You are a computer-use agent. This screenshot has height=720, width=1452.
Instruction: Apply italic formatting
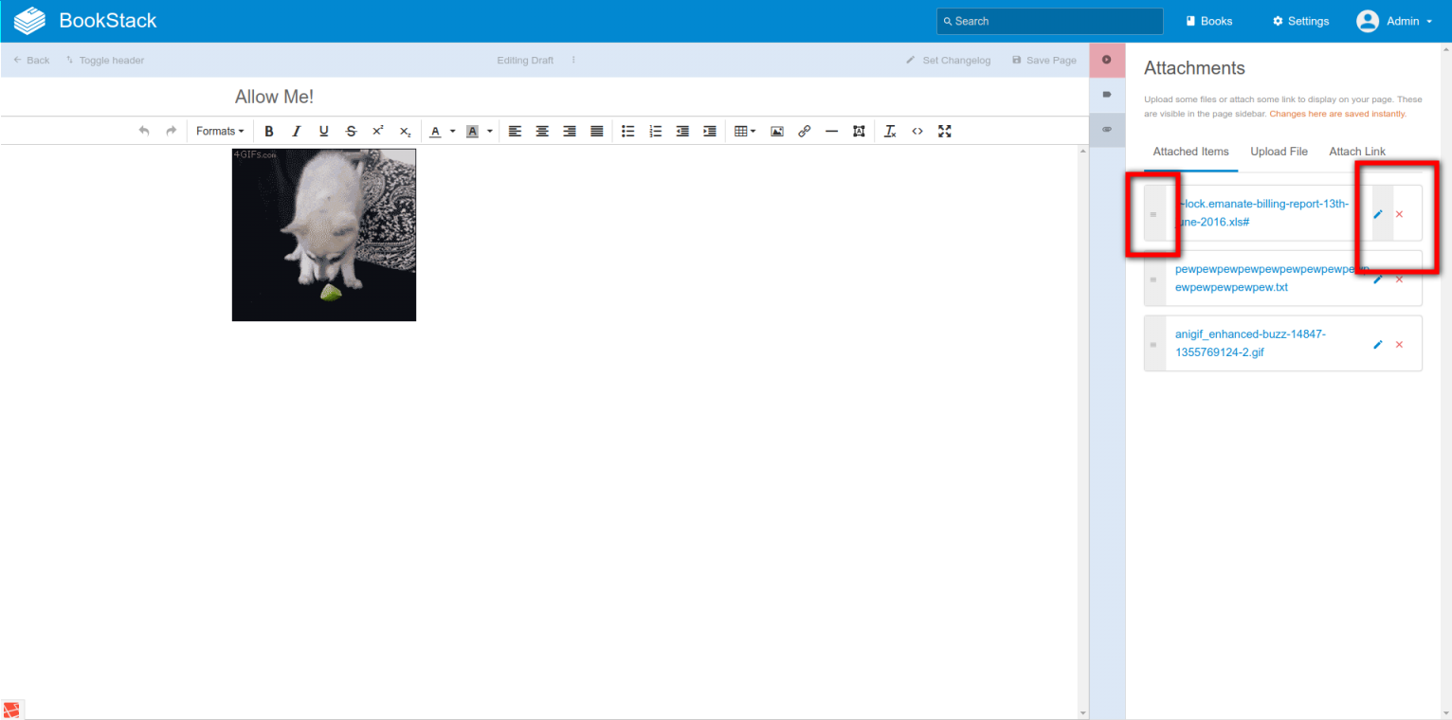(x=297, y=131)
